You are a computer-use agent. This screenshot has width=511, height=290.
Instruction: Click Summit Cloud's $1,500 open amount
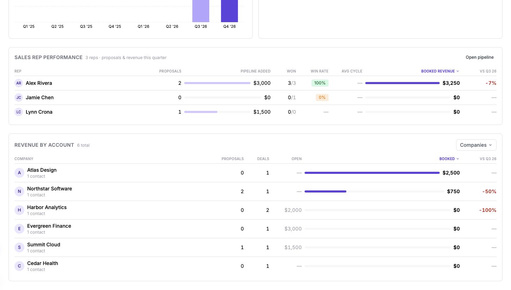(293, 247)
